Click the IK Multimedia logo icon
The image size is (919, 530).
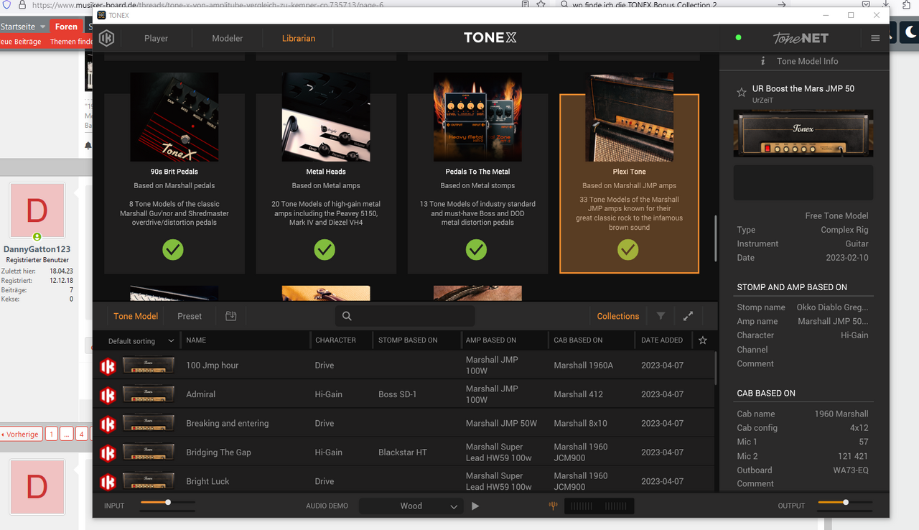coord(106,38)
